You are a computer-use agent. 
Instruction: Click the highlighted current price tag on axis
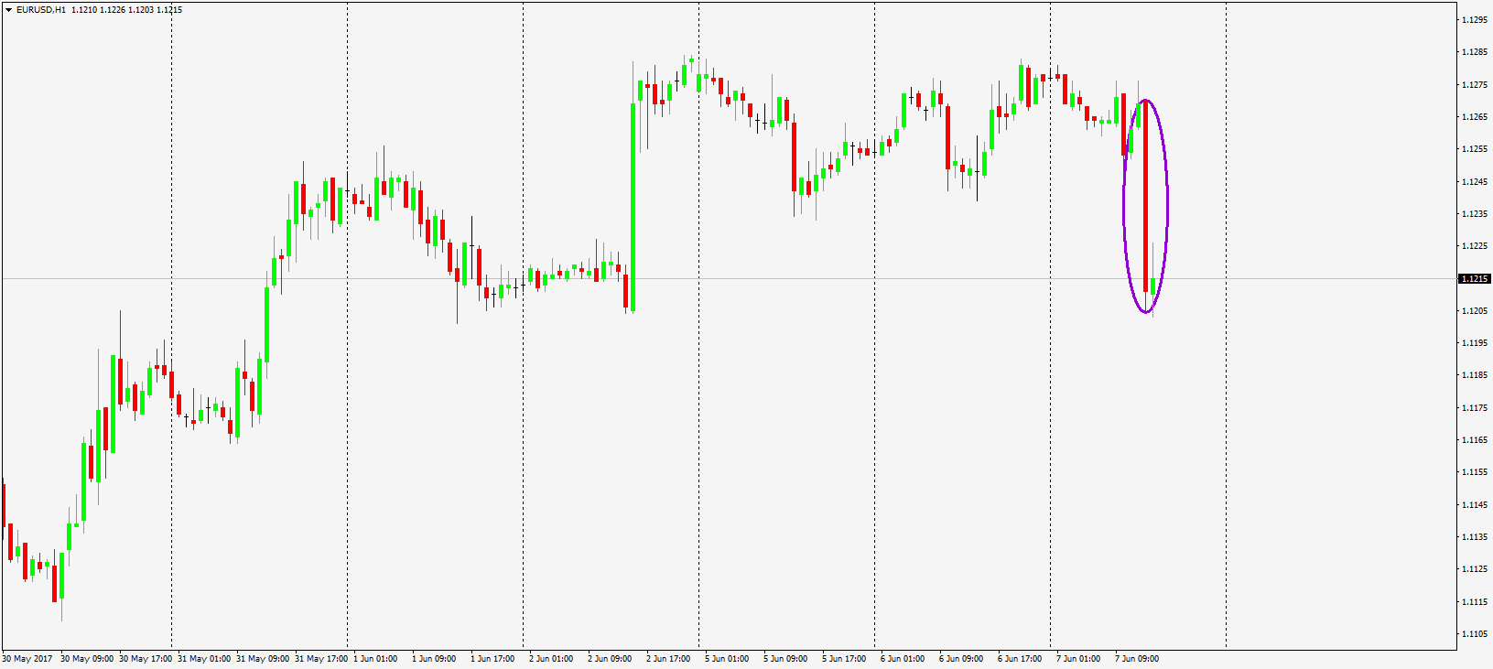tap(1474, 278)
